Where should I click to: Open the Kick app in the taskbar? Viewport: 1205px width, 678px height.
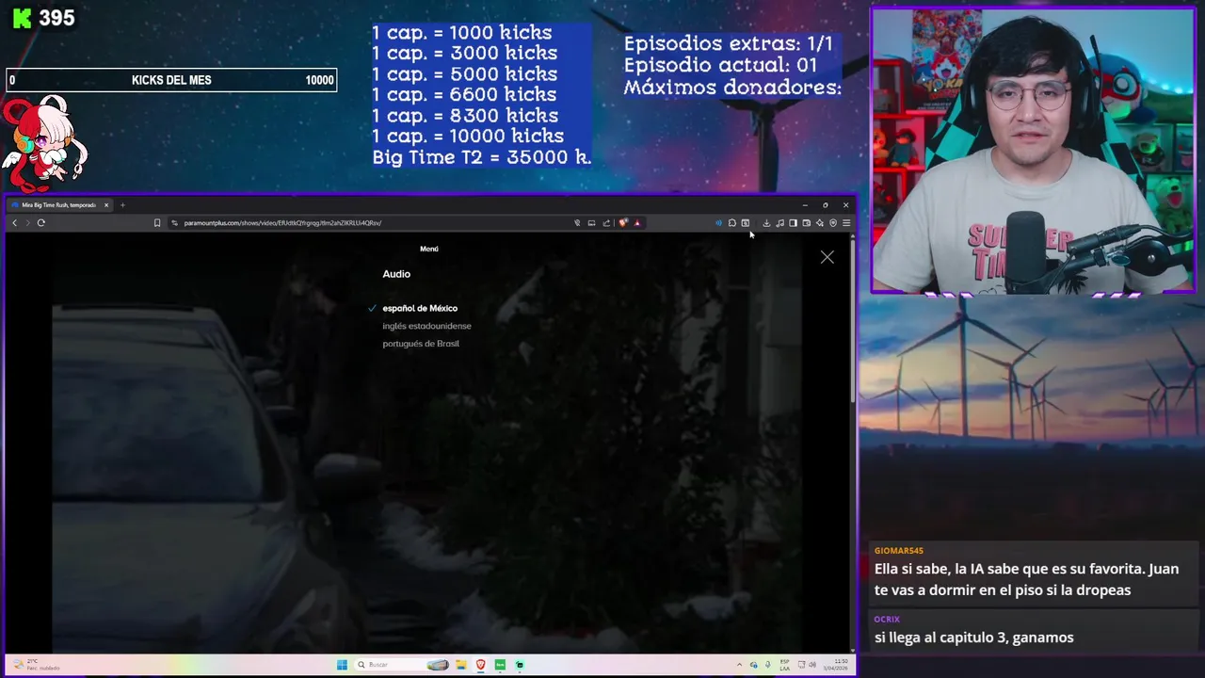pyautogui.click(x=500, y=665)
